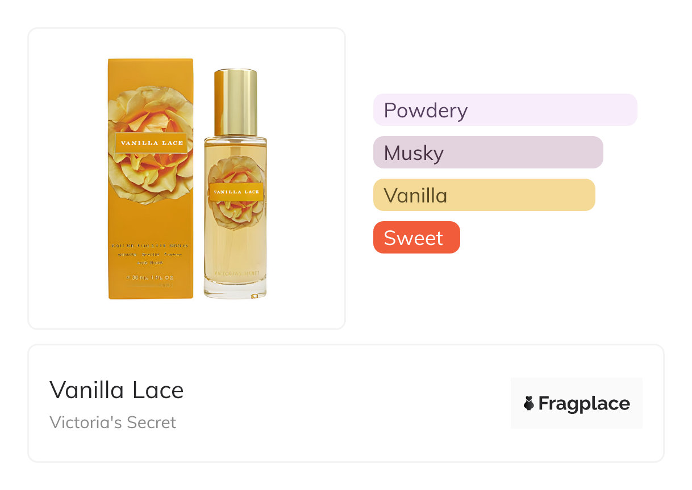Click the word Musky in the accord list

coord(414,152)
